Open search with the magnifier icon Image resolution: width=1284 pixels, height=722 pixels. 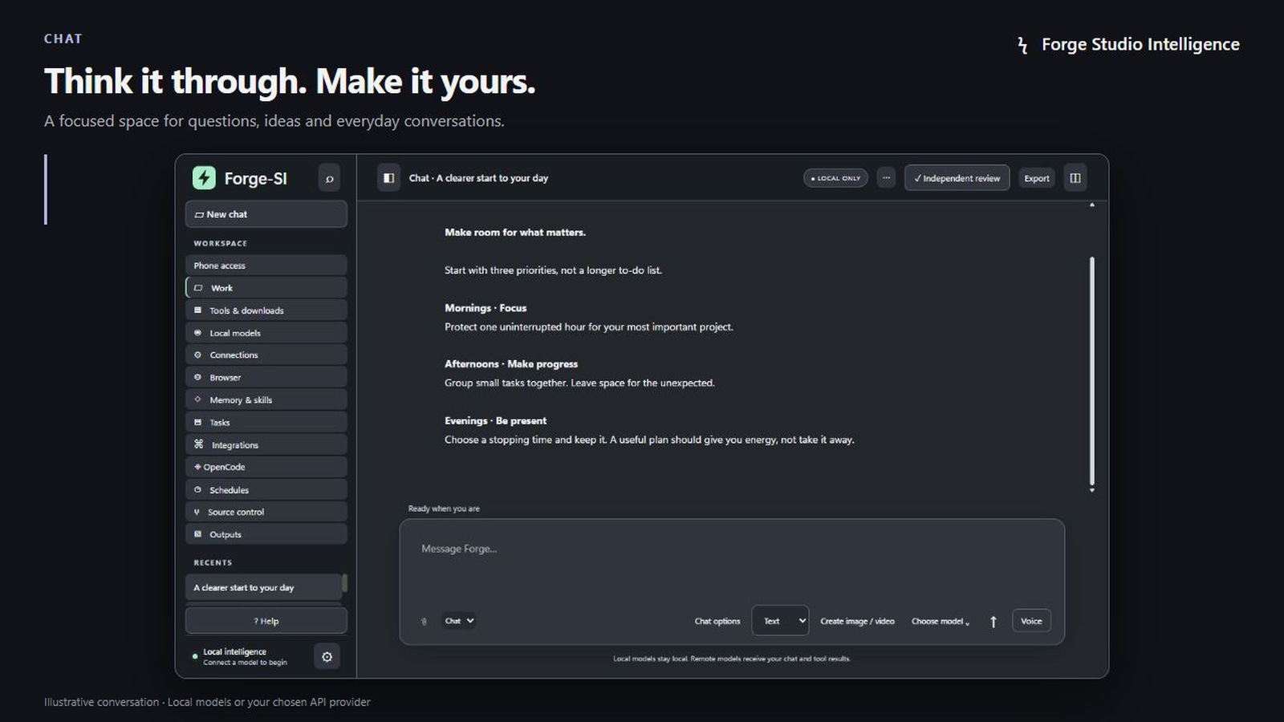[x=329, y=178]
